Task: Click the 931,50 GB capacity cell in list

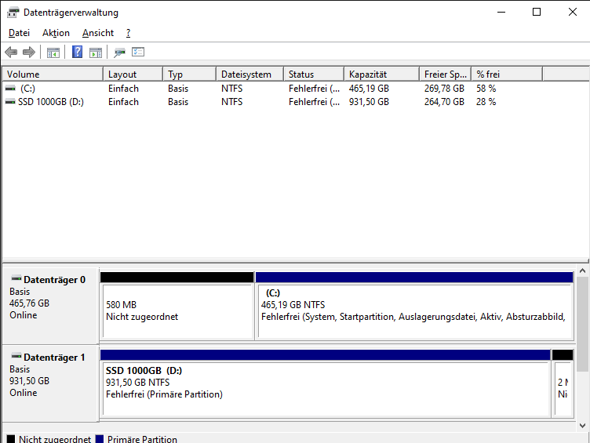Action: tap(369, 101)
